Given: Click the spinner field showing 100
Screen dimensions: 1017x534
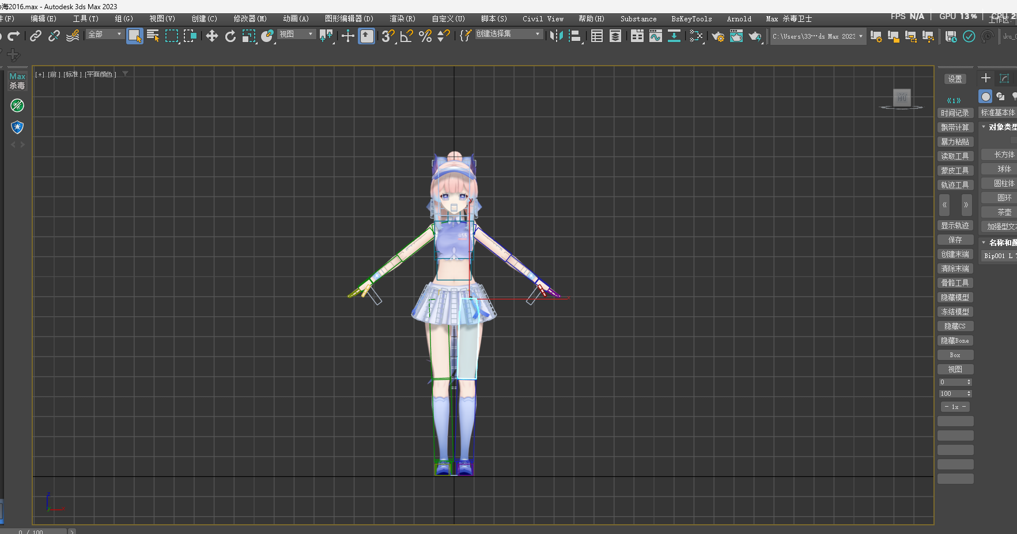Looking at the screenshot, I should click(955, 393).
